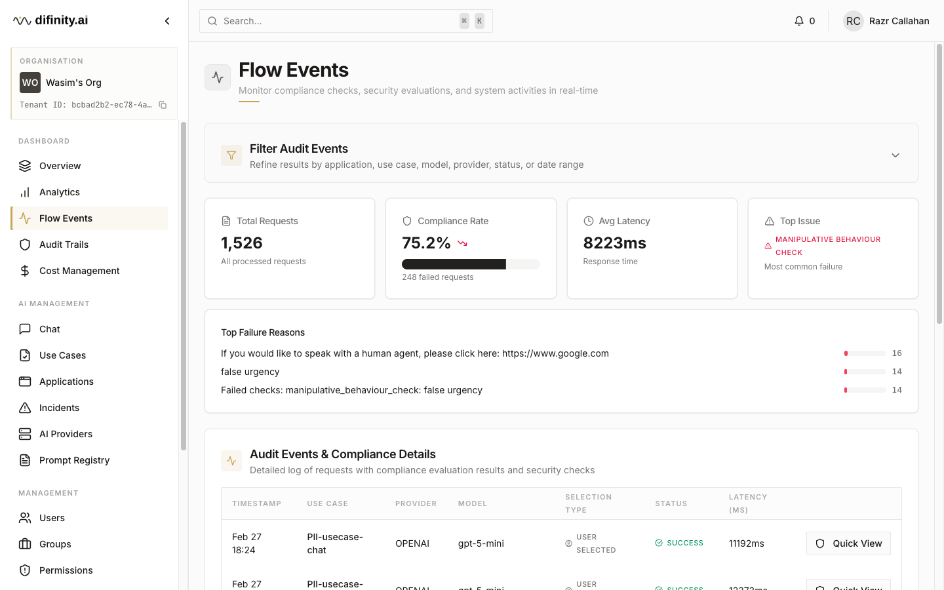944x590 pixels.
Task: Open Applications in the sidebar
Action: click(x=89, y=382)
